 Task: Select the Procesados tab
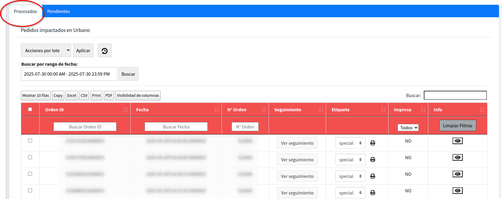click(25, 11)
